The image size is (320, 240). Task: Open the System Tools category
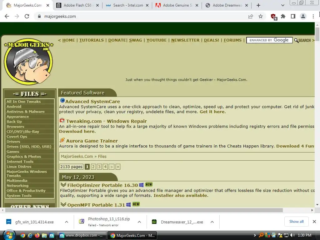[19, 196]
